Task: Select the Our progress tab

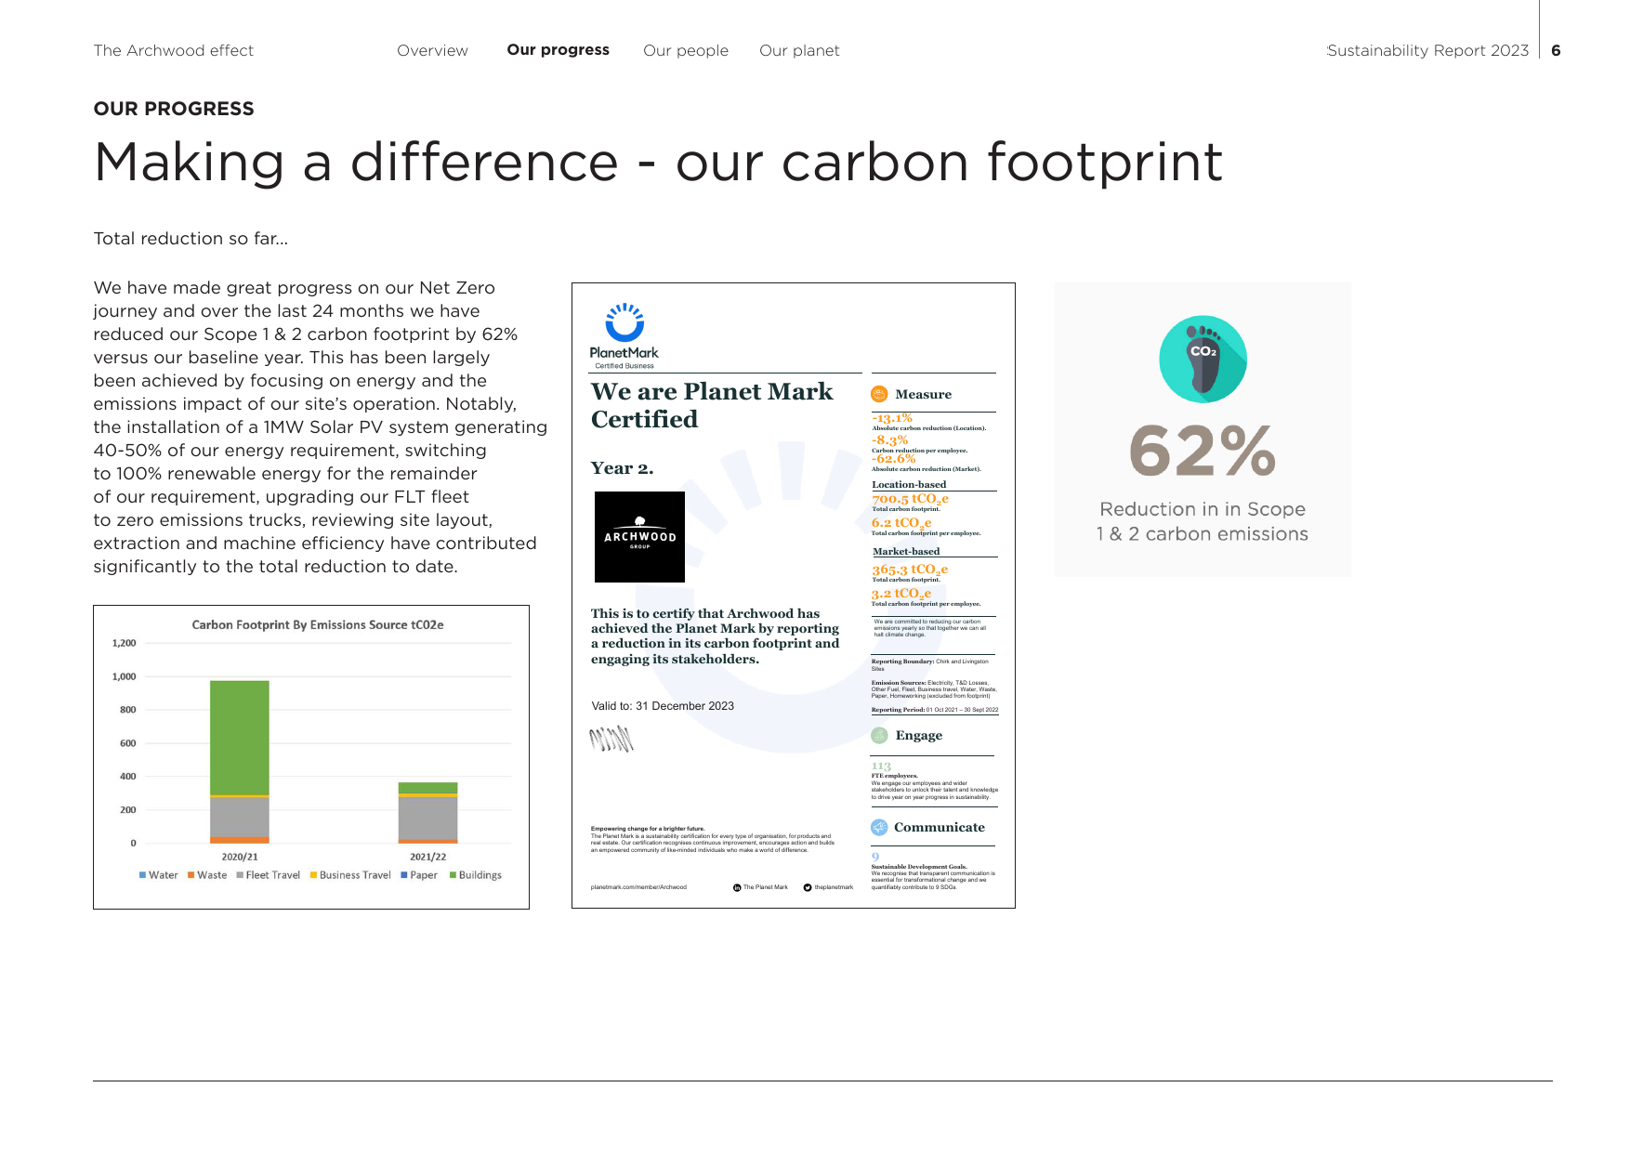Action: pos(558,50)
